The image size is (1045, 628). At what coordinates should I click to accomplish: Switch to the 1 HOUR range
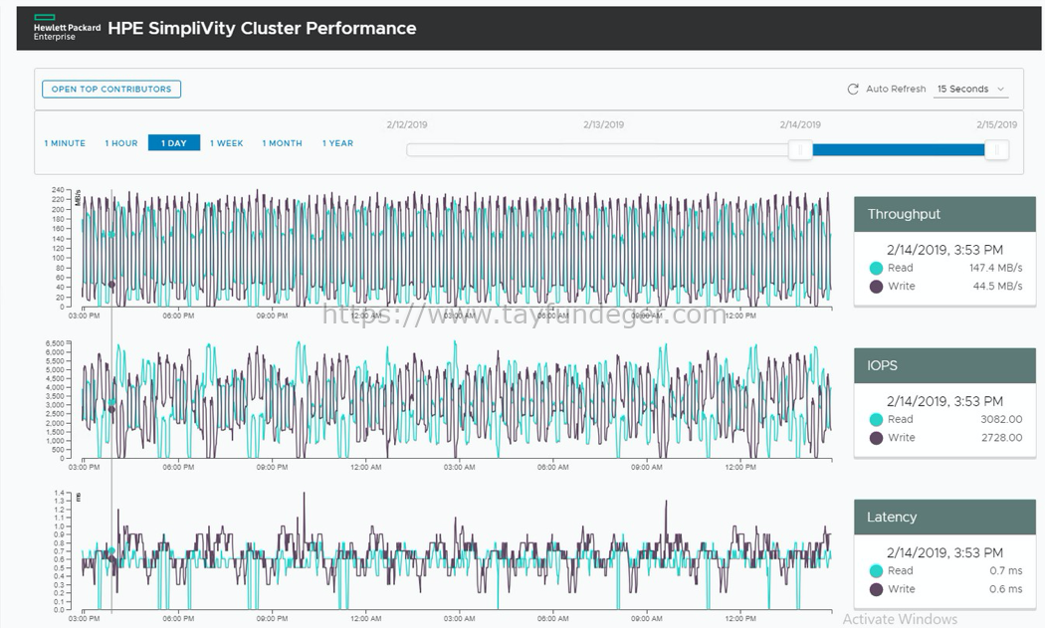pyautogui.click(x=121, y=143)
